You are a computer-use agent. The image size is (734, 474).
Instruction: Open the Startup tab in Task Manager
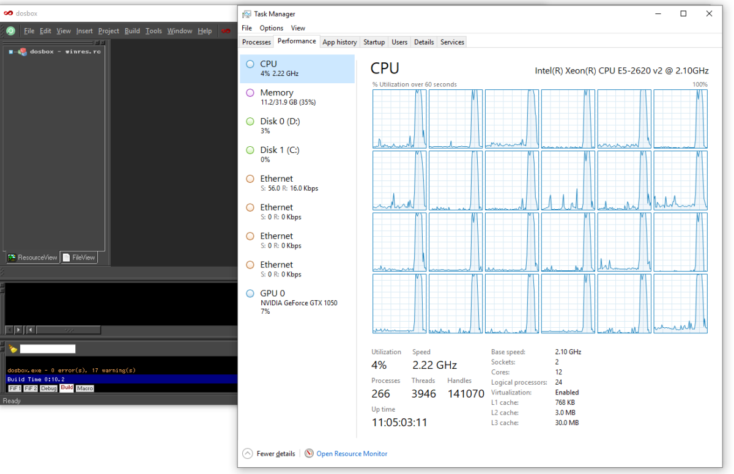point(374,42)
